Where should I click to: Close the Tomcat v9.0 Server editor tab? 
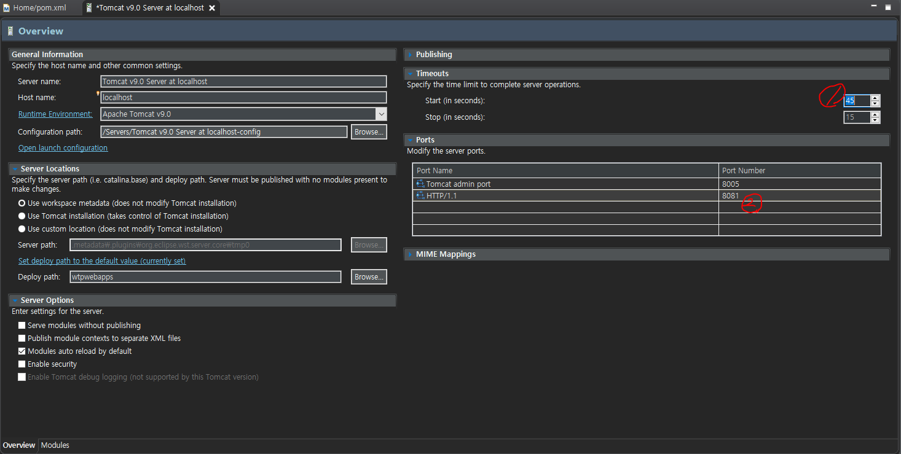click(x=212, y=9)
